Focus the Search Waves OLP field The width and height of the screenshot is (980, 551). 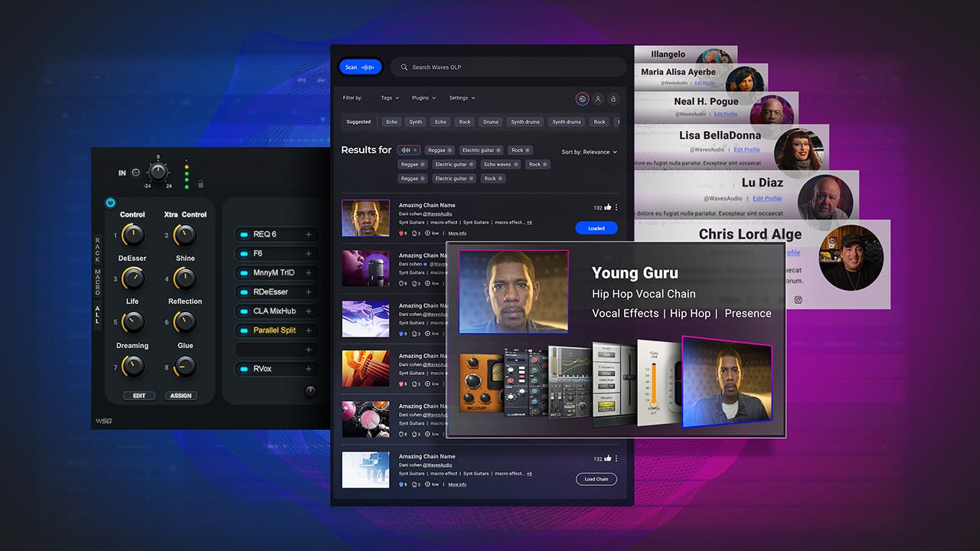[508, 67]
